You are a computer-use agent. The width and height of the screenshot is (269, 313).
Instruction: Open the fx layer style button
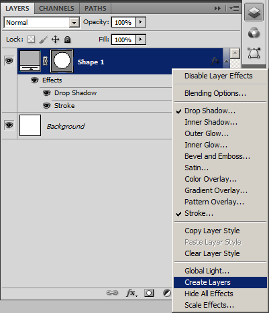(x=131, y=293)
